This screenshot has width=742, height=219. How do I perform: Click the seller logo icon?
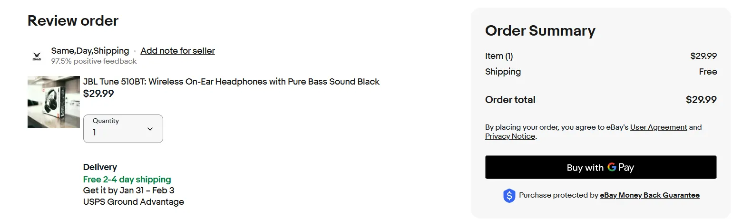37,56
